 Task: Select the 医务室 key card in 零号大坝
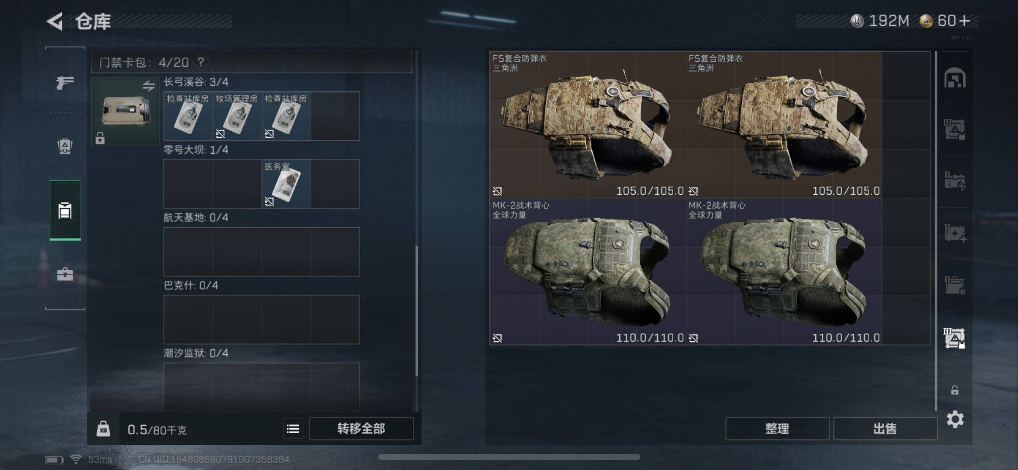286,184
